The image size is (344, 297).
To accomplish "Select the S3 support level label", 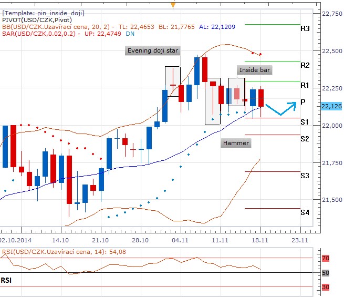I will tap(305, 175).
